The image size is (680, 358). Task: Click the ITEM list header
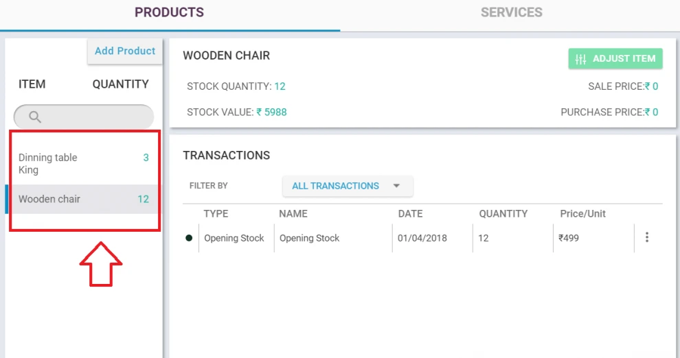coord(32,84)
